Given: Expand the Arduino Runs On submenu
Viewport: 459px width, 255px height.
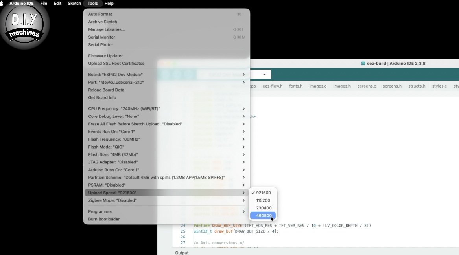Looking at the screenshot, I should [x=166, y=170].
